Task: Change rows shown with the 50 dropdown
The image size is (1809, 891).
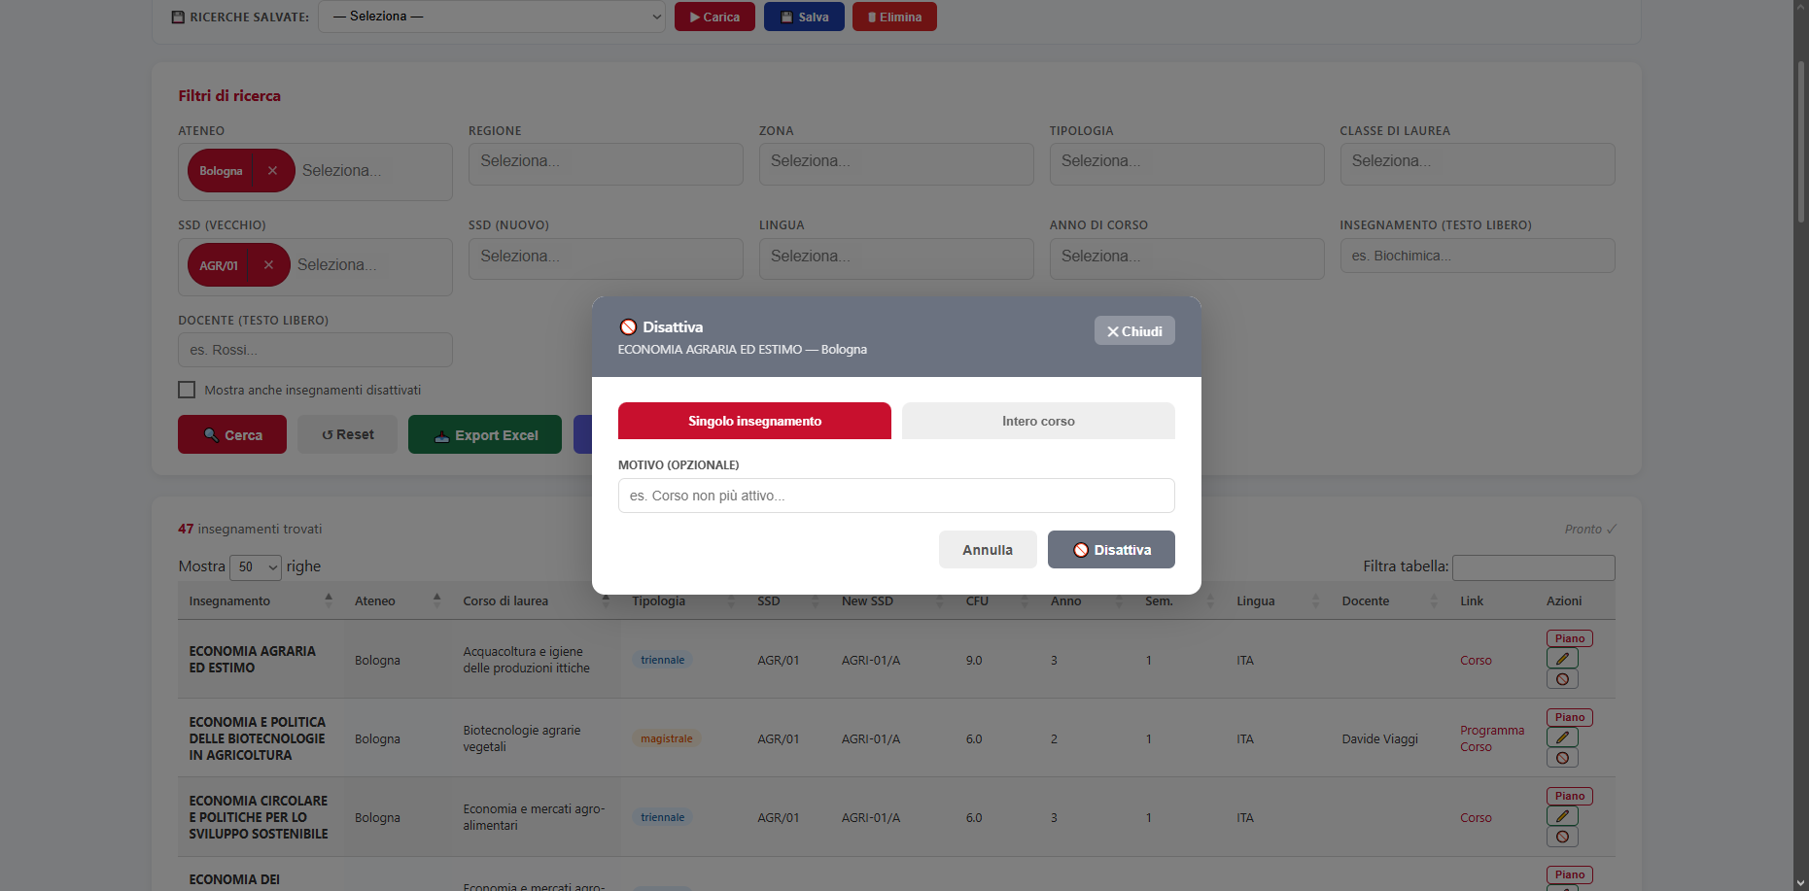Action: (x=256, y=566)
